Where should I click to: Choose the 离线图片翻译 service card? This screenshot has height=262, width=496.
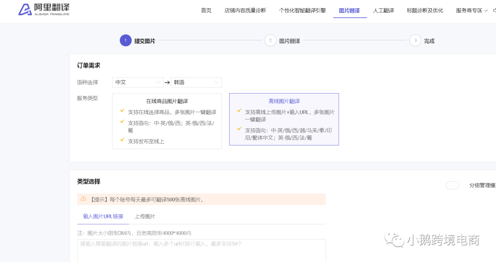[284, 119]
